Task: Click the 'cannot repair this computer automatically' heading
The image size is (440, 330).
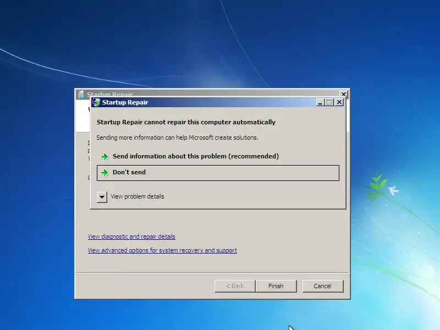Action: (x=186, y=122)
